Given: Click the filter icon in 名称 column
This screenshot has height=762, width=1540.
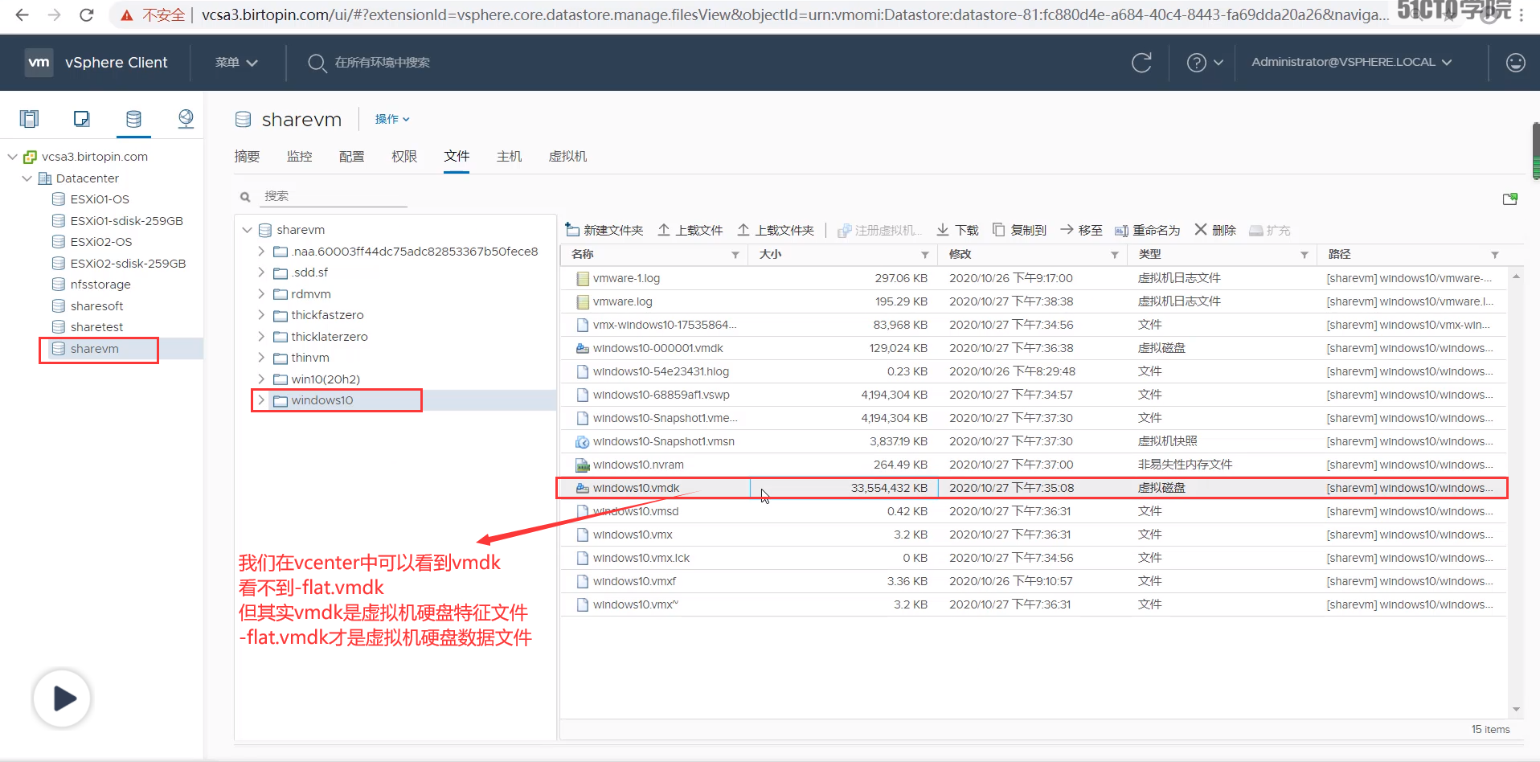Looking at the screenshot, I should coord(735,255).
